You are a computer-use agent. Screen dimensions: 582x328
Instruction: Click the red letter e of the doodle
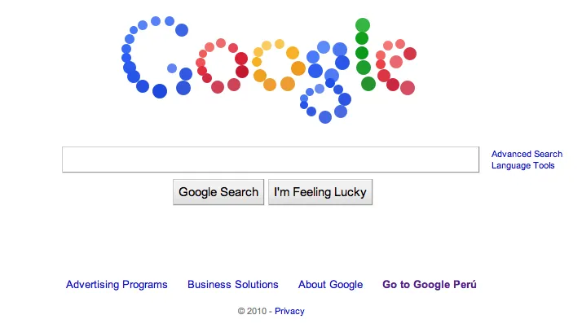(x=395, y=67)
